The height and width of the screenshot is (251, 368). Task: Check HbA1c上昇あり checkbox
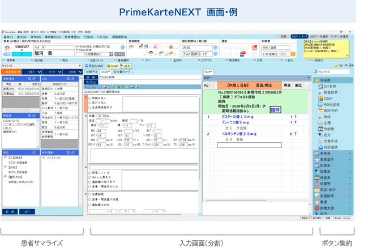coord(89,177)
